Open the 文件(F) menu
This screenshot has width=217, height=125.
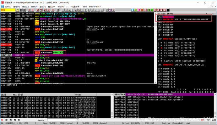click(x=8, y=7)
